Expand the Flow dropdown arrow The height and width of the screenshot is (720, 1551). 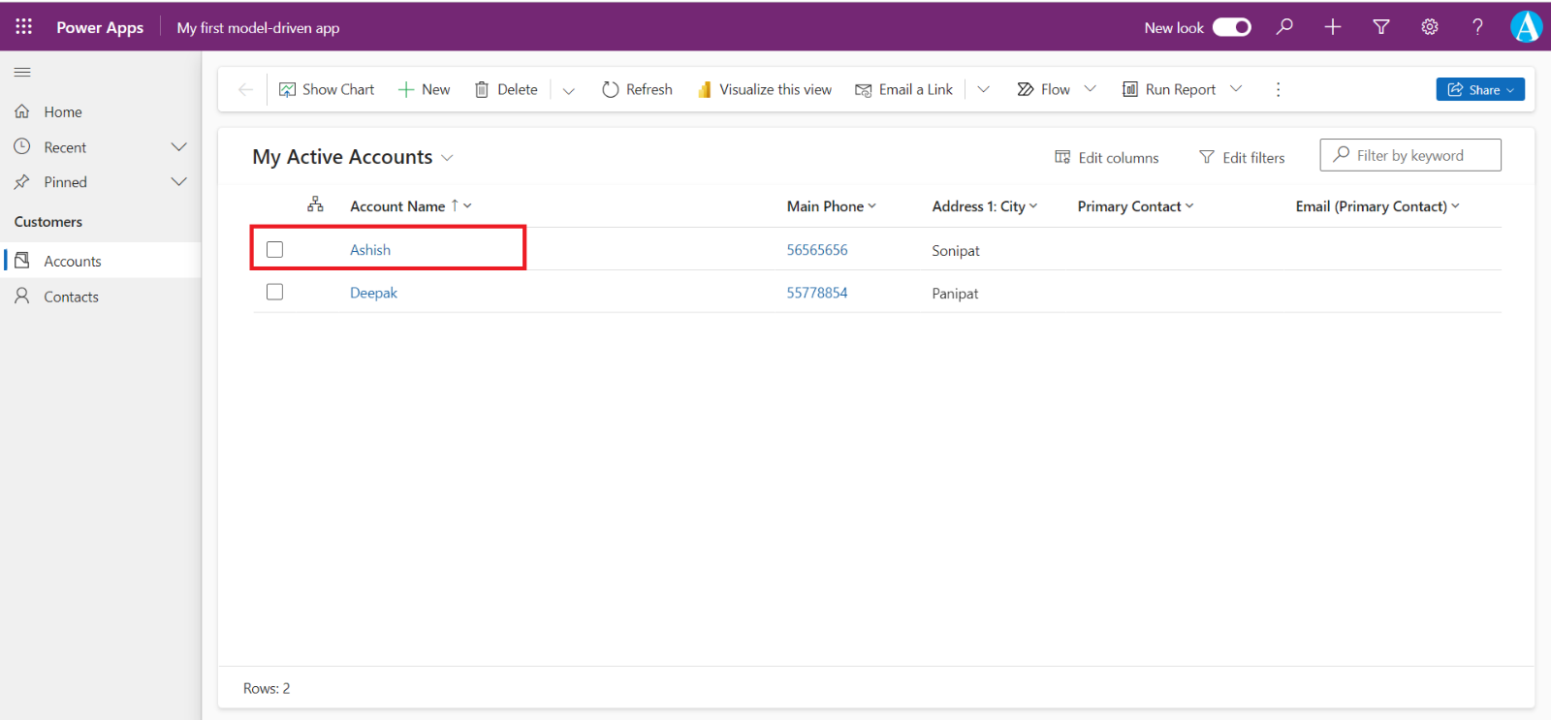[x=1090, y=89]
